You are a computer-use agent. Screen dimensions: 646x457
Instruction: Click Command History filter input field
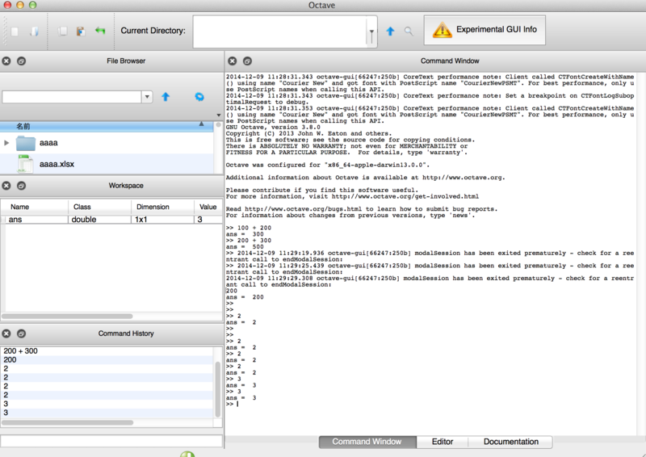pos(111,441)
